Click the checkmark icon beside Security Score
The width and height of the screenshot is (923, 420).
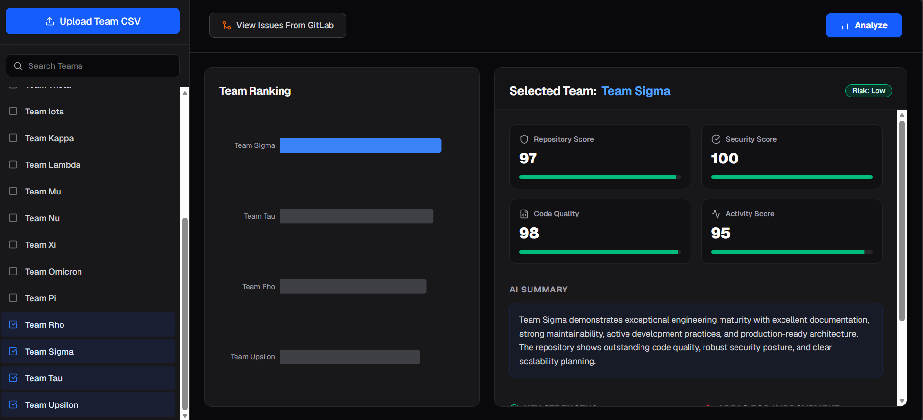pyautogui.click(x=716, y=139)
